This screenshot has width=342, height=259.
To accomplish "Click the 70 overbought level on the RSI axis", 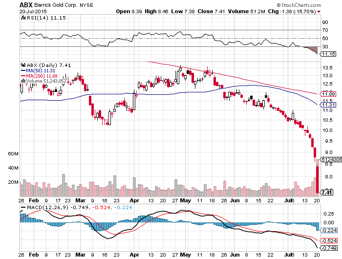I will point(325,30).
